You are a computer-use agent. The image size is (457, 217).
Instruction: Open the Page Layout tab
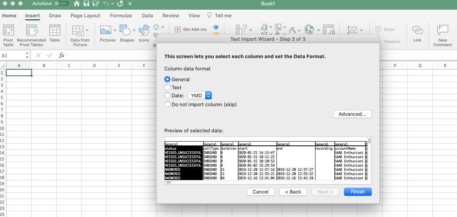click(x=85, y=16)
